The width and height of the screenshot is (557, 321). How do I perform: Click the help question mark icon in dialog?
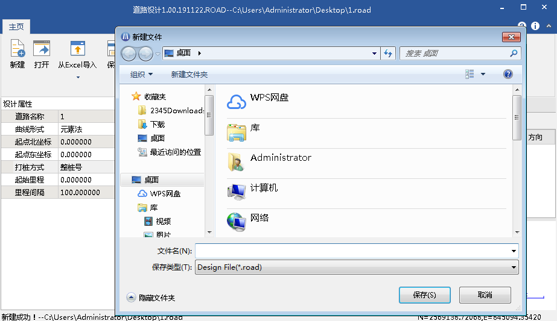click(x=508, y=74)
